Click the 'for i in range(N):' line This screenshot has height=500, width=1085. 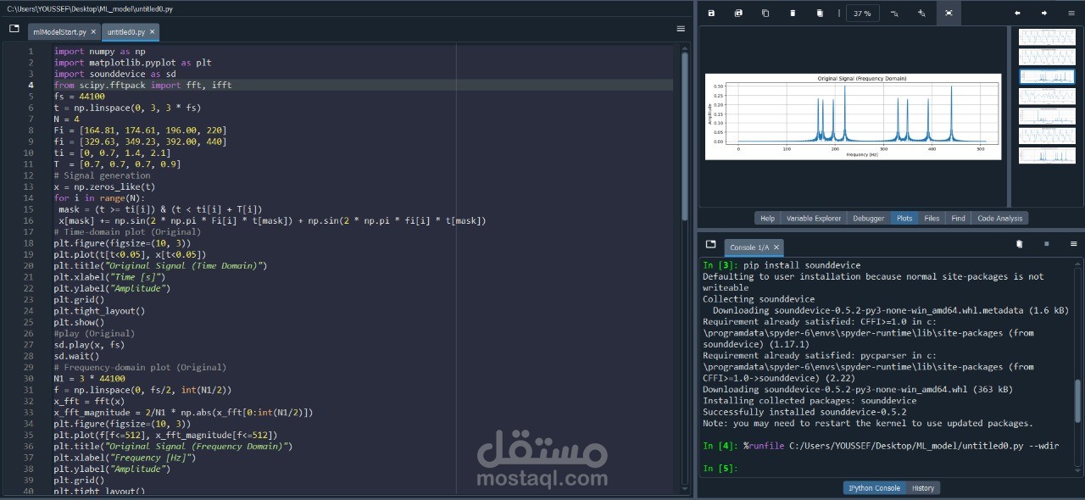(100, 198)
